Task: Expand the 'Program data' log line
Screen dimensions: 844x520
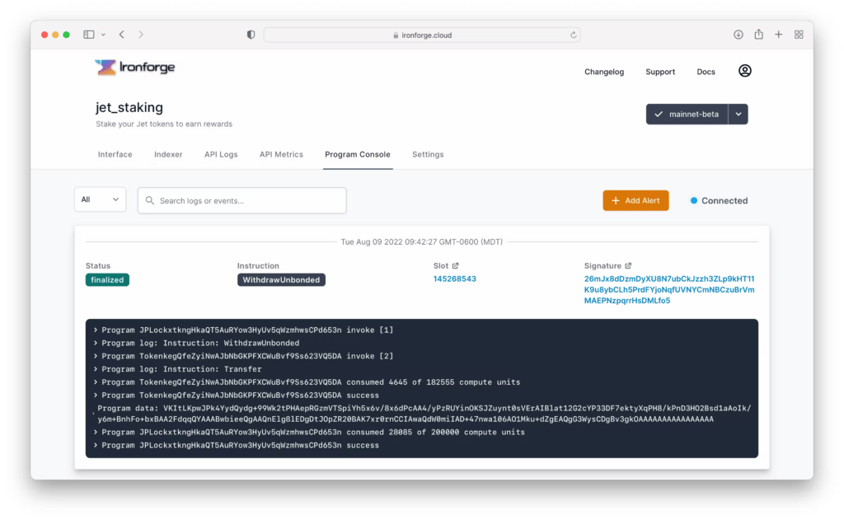Action: (94, 414)
